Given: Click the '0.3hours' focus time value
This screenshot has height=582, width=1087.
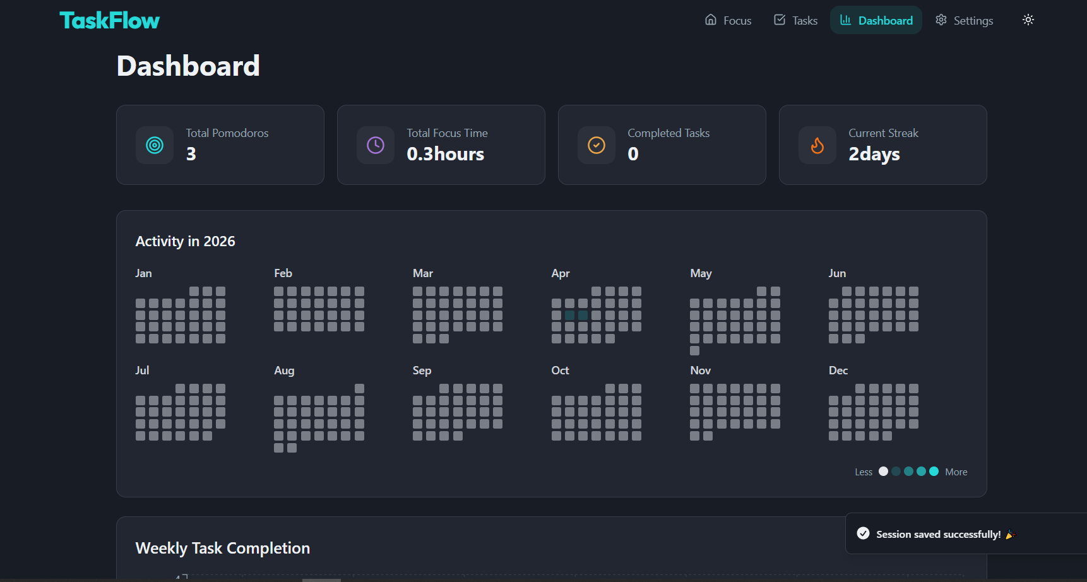Looking at the screenshot, I should point(446,154).
